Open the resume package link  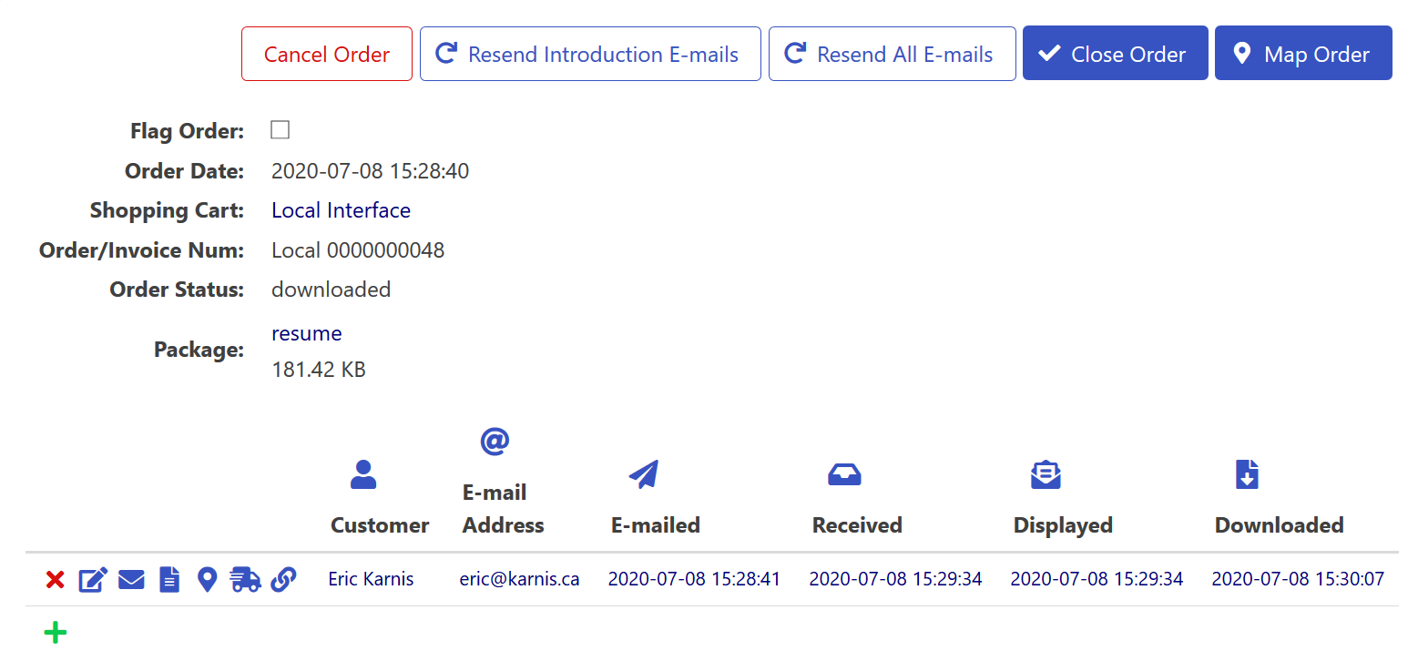point(306,333)
